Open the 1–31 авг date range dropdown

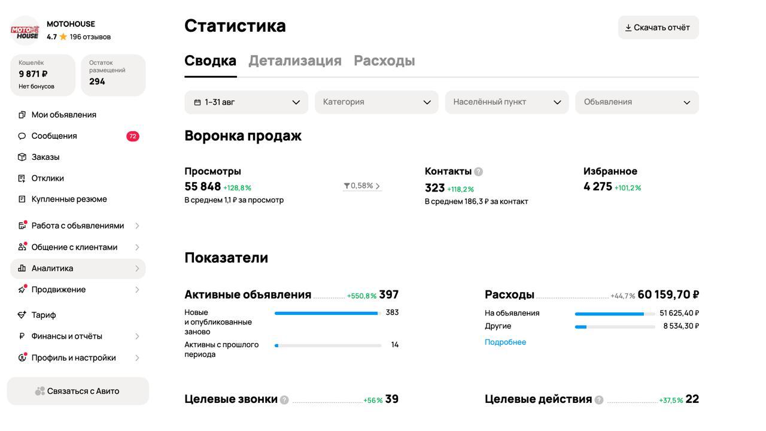(246, 102)
